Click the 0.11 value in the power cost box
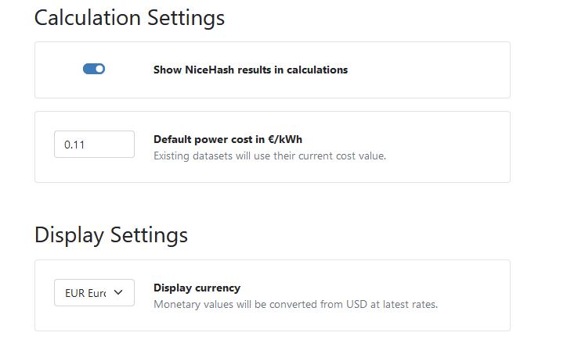Image resolution: width=567 pixels, height=354 pixels. coord(74,145)
